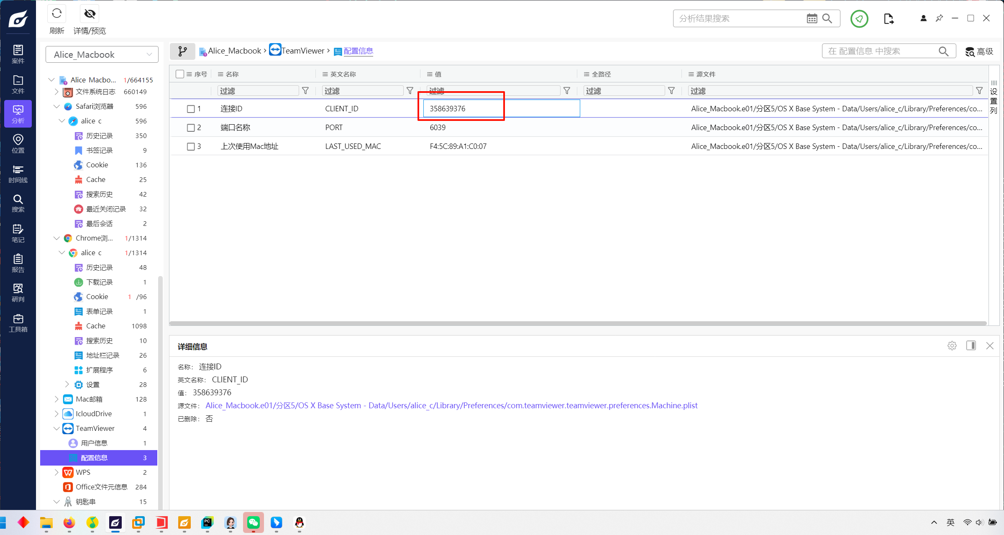Open the Alice_Macbook device dropdown
The height and width of the screenshot is (535, 1004).
[102, 54]
